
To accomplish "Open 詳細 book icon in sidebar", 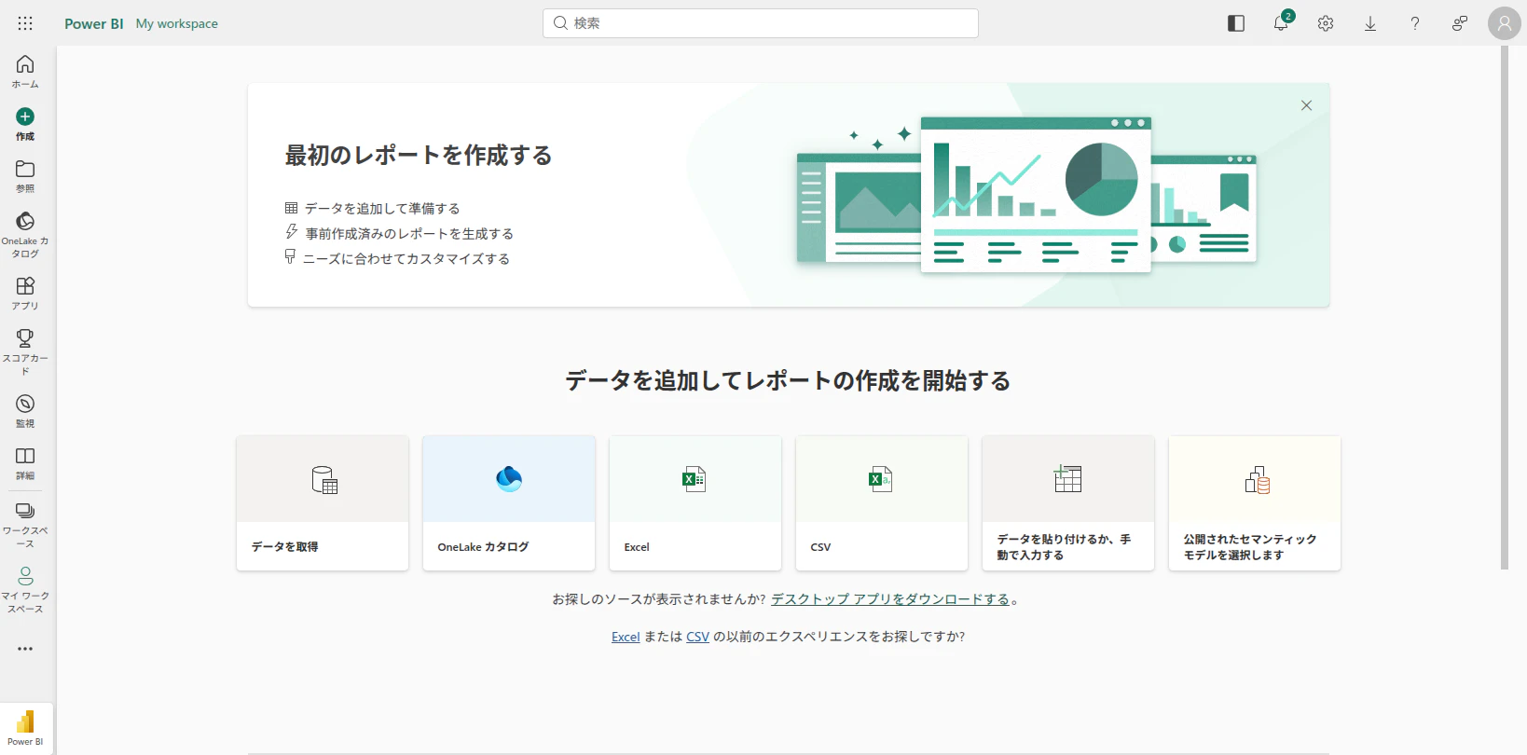I will point(25,456).
